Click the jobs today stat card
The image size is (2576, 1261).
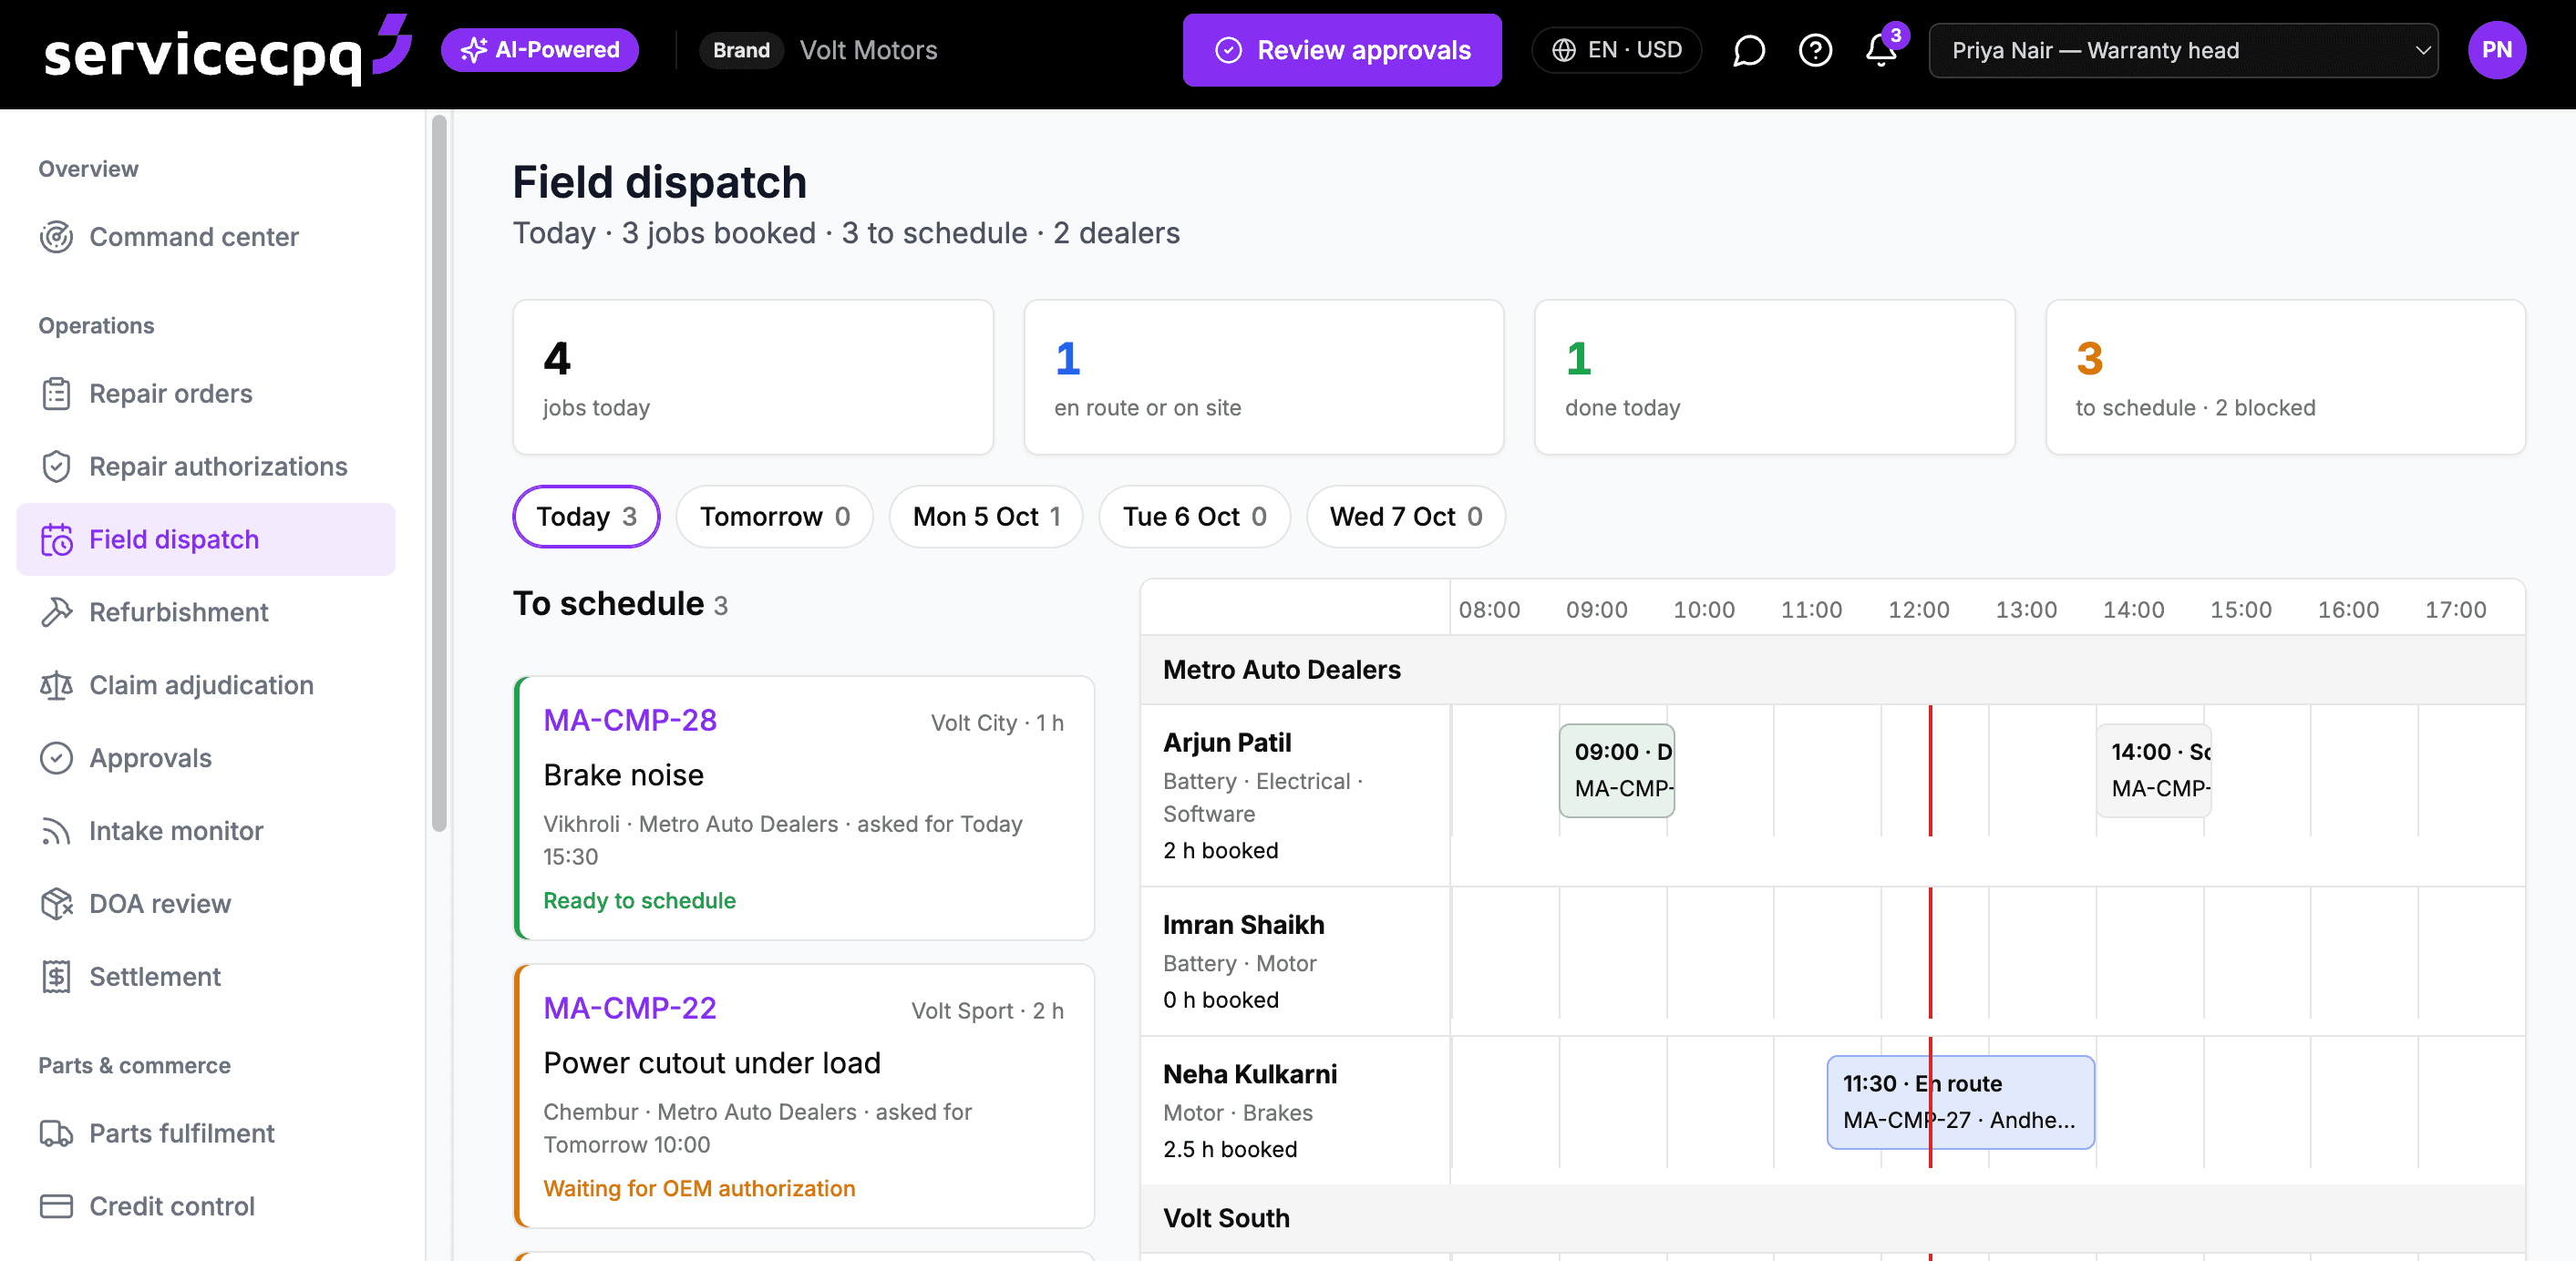point(753,378)
